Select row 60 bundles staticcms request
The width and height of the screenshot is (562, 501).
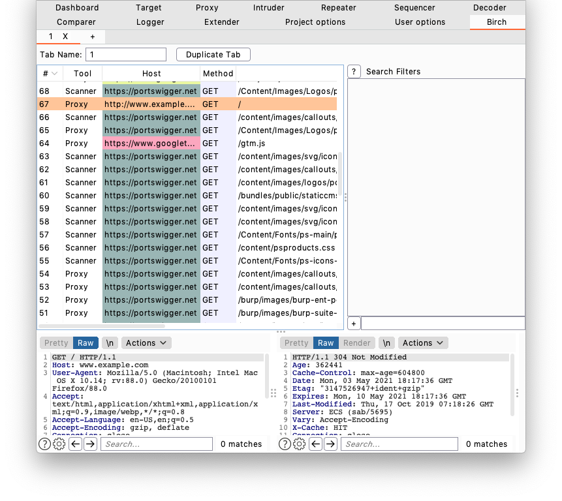[x=187, y=196]
